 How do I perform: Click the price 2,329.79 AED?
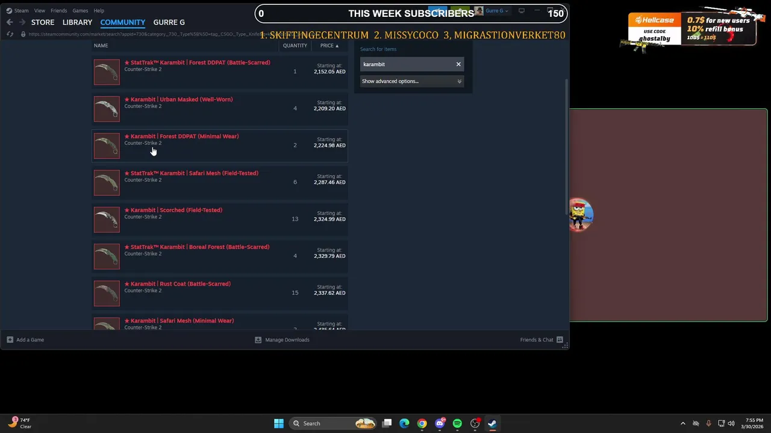(329, 256)
